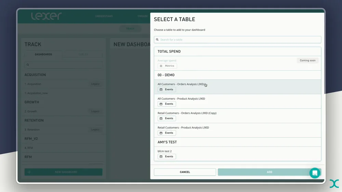Viewport: 342px width, 192px height.
Task: Click Events tag under All Customers Product Analysis
Action: tap(167, 104)
